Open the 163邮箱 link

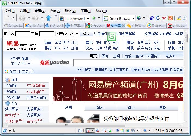[x=11, y=85]
